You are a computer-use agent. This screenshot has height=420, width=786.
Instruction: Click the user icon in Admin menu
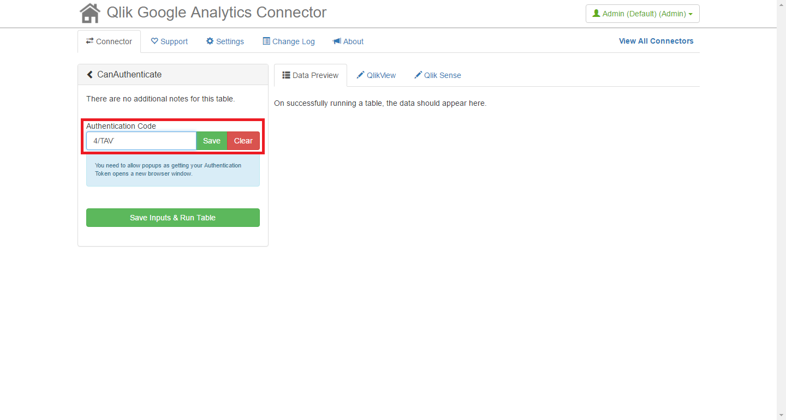click(596, 14)
